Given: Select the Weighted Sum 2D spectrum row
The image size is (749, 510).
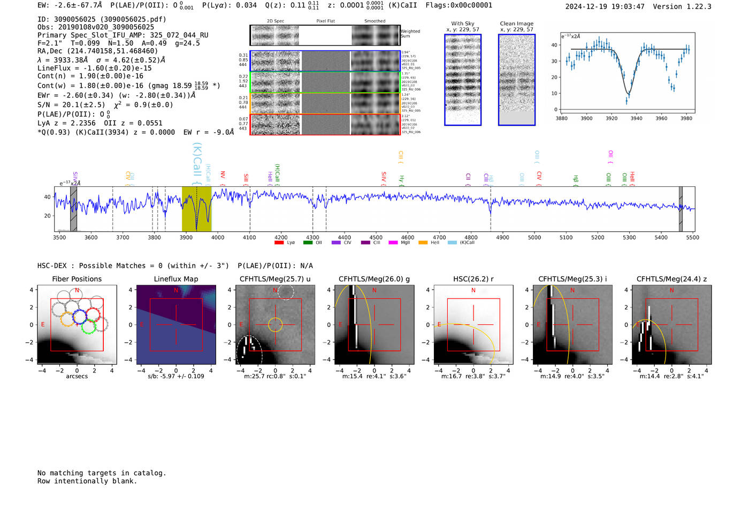Looking at the screenshot, I should 325,35.
